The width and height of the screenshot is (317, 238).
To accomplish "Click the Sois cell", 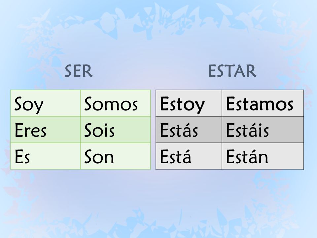I will point(116,130).
